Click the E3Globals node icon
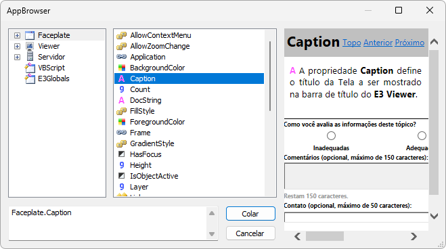Viewport: 446px width, 249px height. [x=30, y=78]
